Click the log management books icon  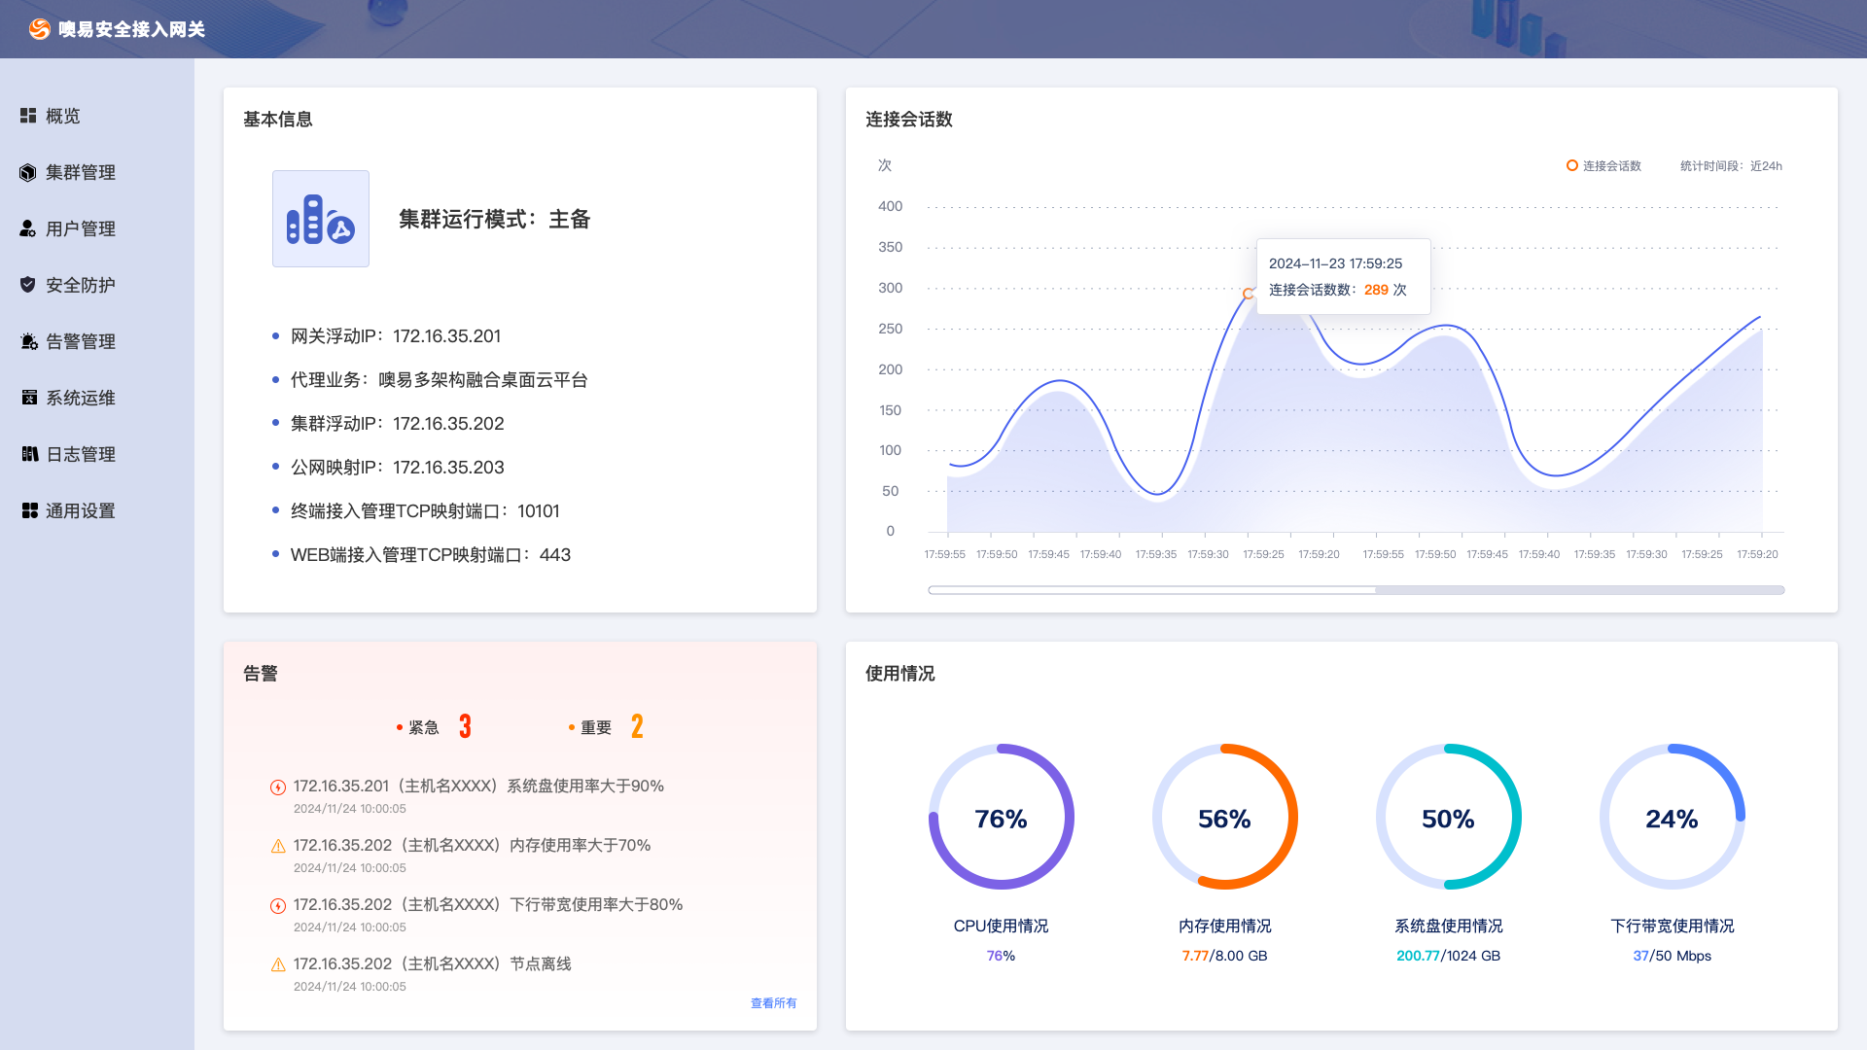click(30, 454)
